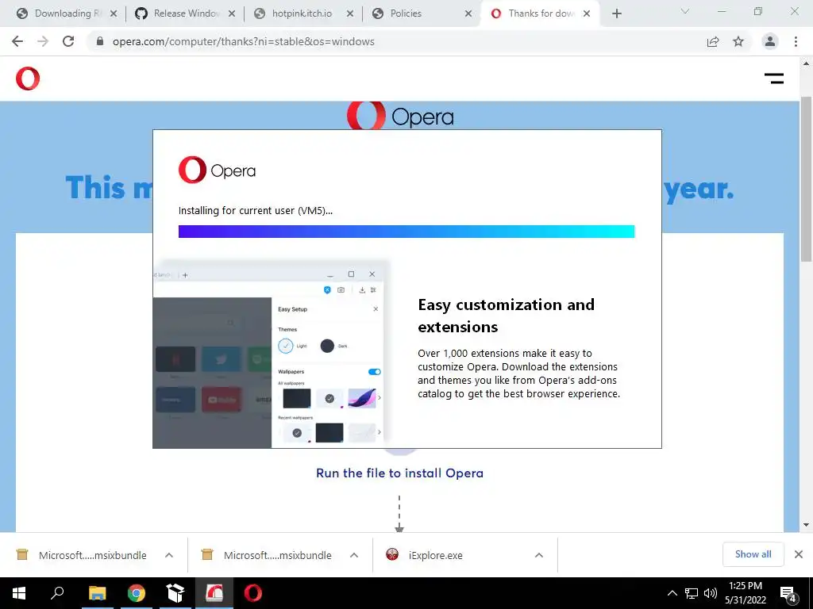Click the Chrome icon in the taskbar
This screenshot has height=609, width=813.
(x=137, y=593)
